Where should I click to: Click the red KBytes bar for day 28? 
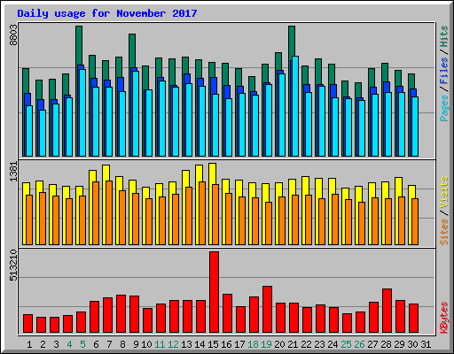coord(387,311)
